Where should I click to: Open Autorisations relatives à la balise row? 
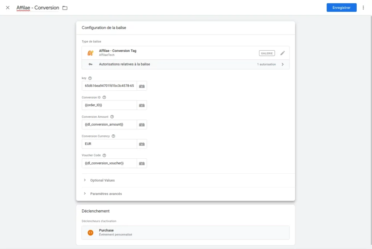[185, 64]
